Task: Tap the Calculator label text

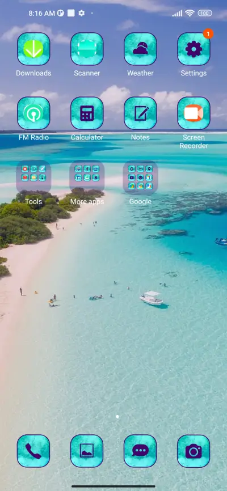Action: (87, 137)
